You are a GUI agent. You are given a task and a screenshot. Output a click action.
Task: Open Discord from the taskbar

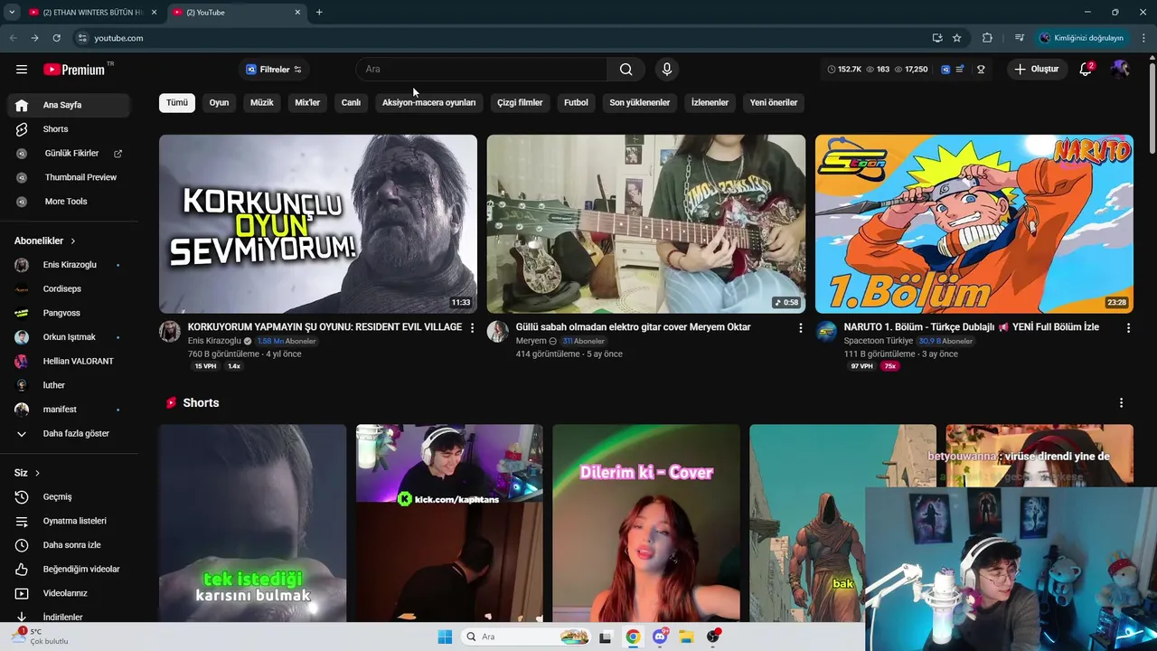point(660,637)
